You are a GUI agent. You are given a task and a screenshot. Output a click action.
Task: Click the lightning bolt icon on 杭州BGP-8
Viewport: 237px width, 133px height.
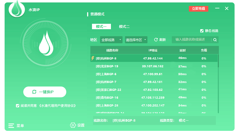(x=93, y=58)
